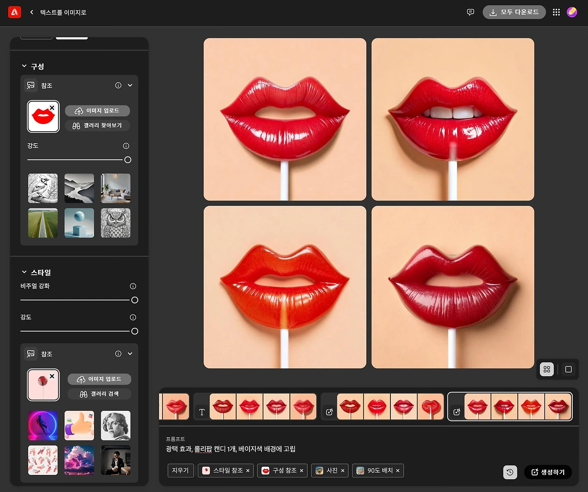Open the orange-red lips lollipop result
Image resolution: width=588 pixels, height=492 pixels.
click(285, 287)
